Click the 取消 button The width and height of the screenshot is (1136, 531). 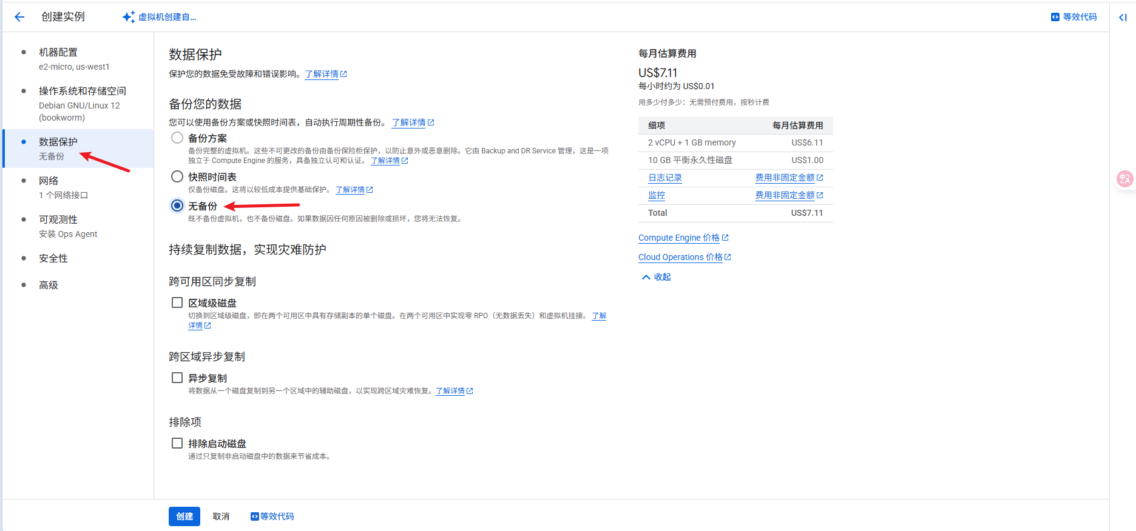(x=221, y=516)
